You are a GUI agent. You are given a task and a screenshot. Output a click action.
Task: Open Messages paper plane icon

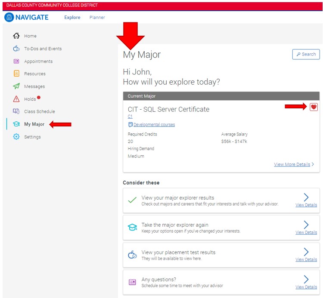(16, 86)
